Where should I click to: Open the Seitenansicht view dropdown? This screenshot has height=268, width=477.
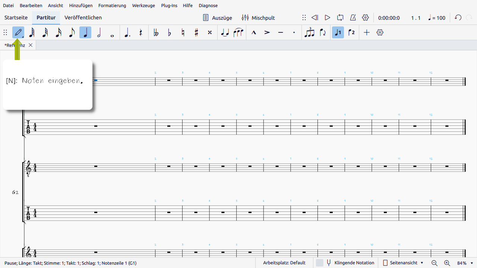point(404,263)
